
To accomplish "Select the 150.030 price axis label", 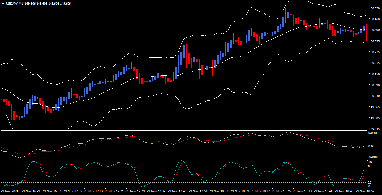I will click(x=374, y=96).
